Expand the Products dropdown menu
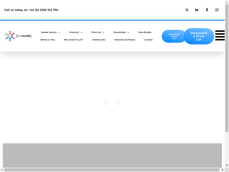The width and height of the screenshot is (229, 172). [76, 32]
